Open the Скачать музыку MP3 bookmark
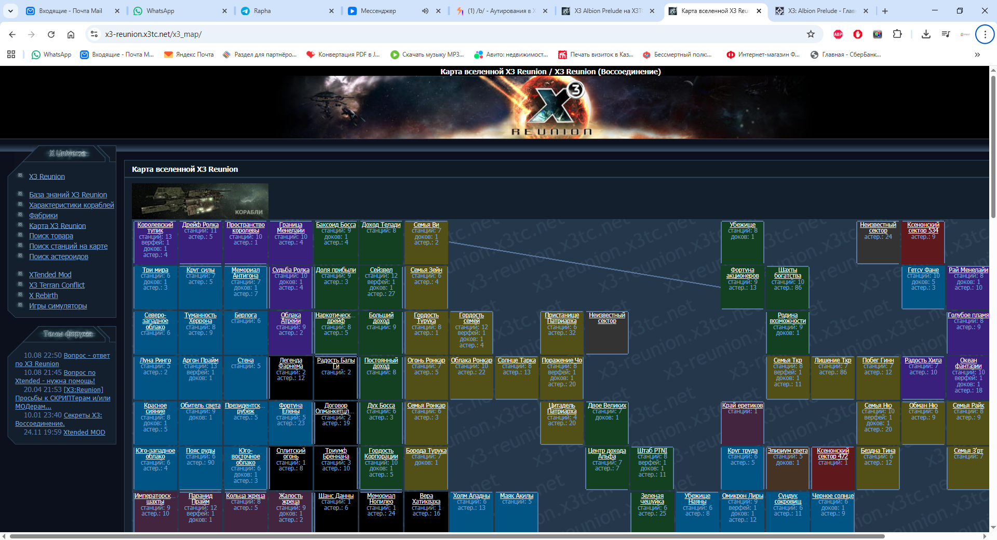 pyautogui.click(x=427, y=55)
